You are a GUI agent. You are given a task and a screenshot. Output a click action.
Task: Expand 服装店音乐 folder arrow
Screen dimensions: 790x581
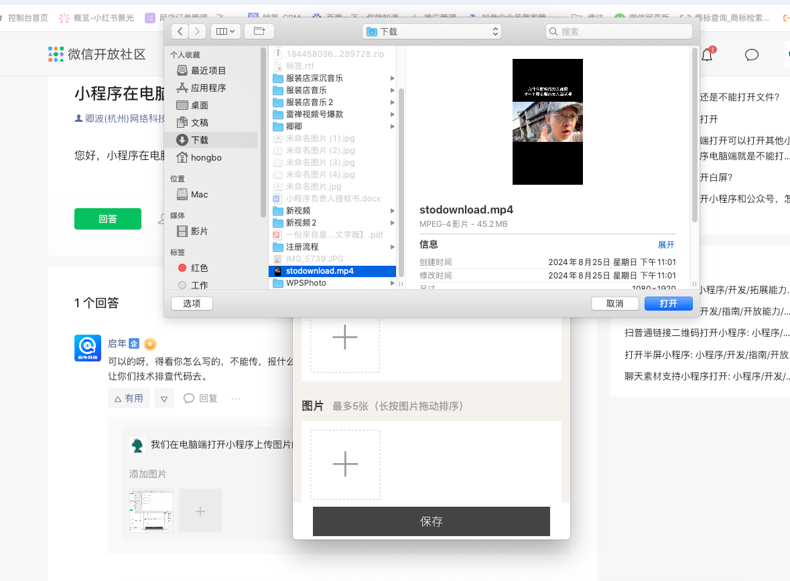(392, 90)
